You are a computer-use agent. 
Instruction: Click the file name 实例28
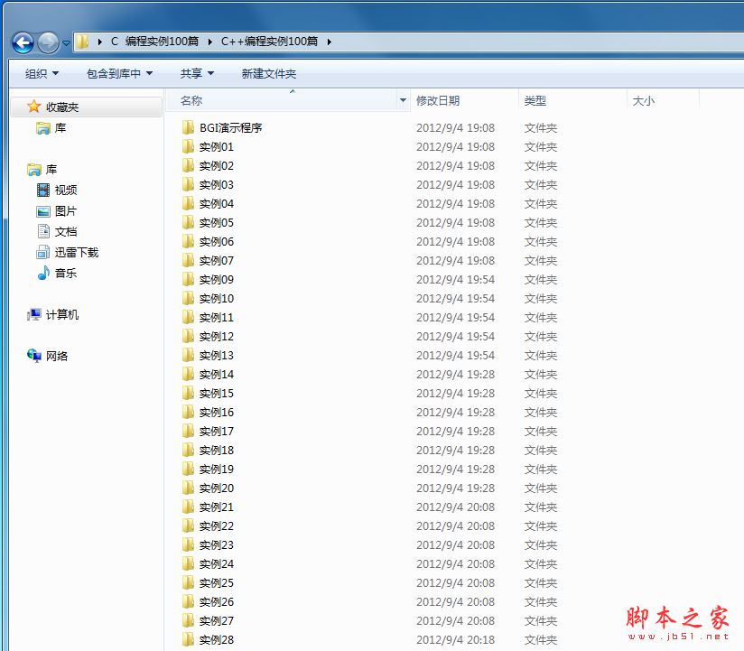[x=217, y=640]
